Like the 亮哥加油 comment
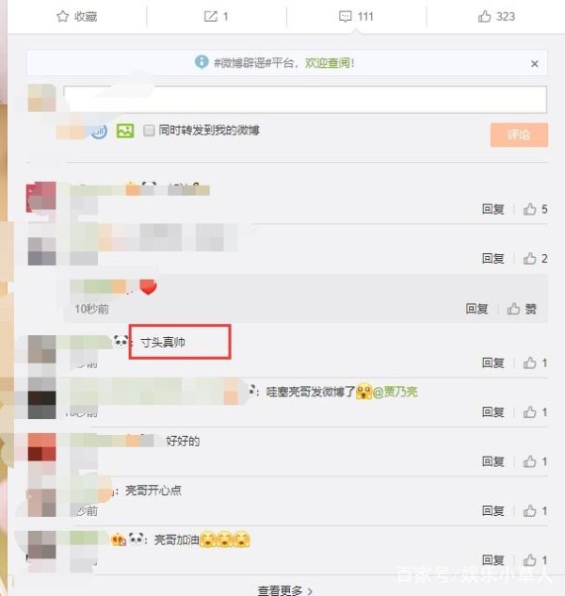 (x=529, y=560)
